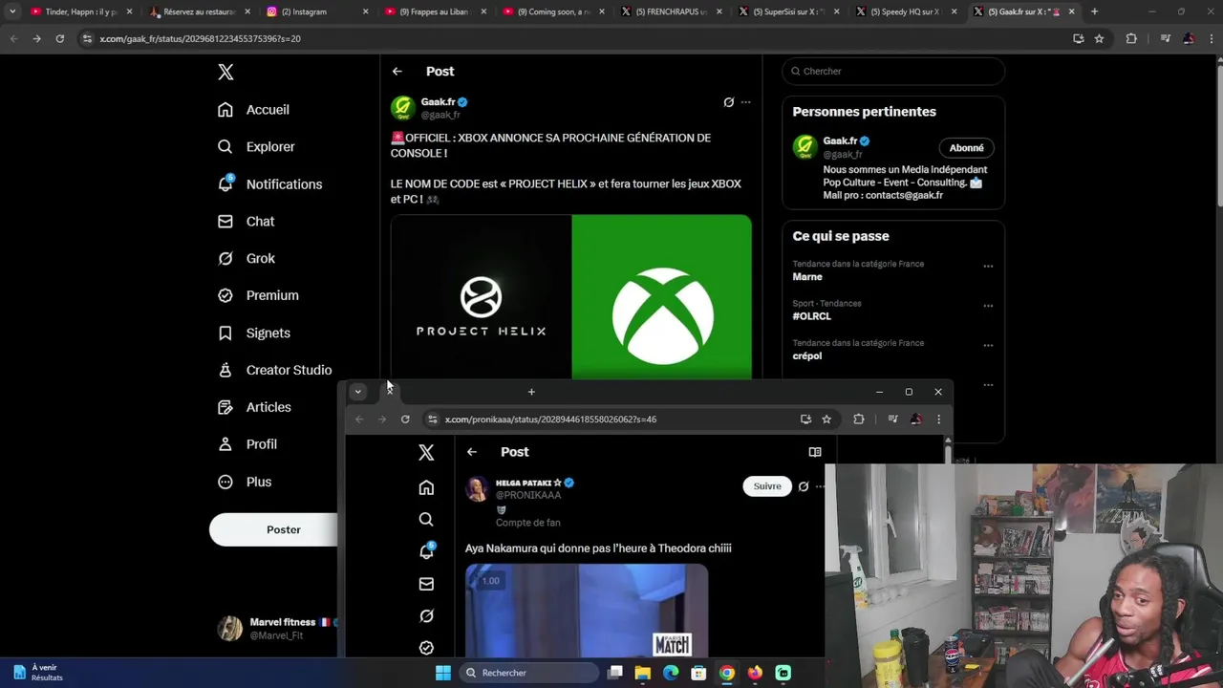The width and height of the screenshot is (1223, 688).
Task: Click the back window's URL address bar
Action: 573,38
